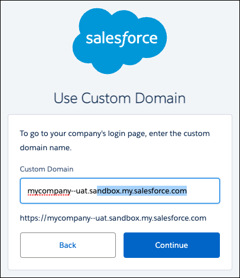Focus the Custom Domain input field
240x278 pixels.
[x=120, y=190]
